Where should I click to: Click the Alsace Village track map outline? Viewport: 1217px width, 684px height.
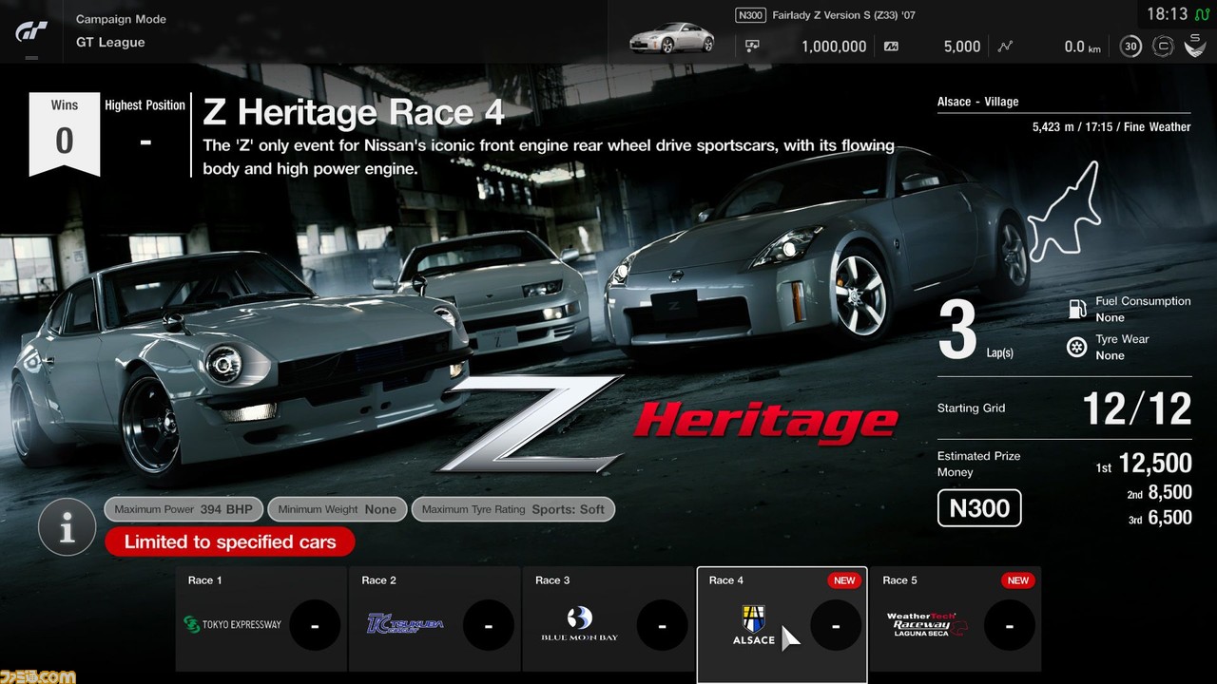(1066, 211)
